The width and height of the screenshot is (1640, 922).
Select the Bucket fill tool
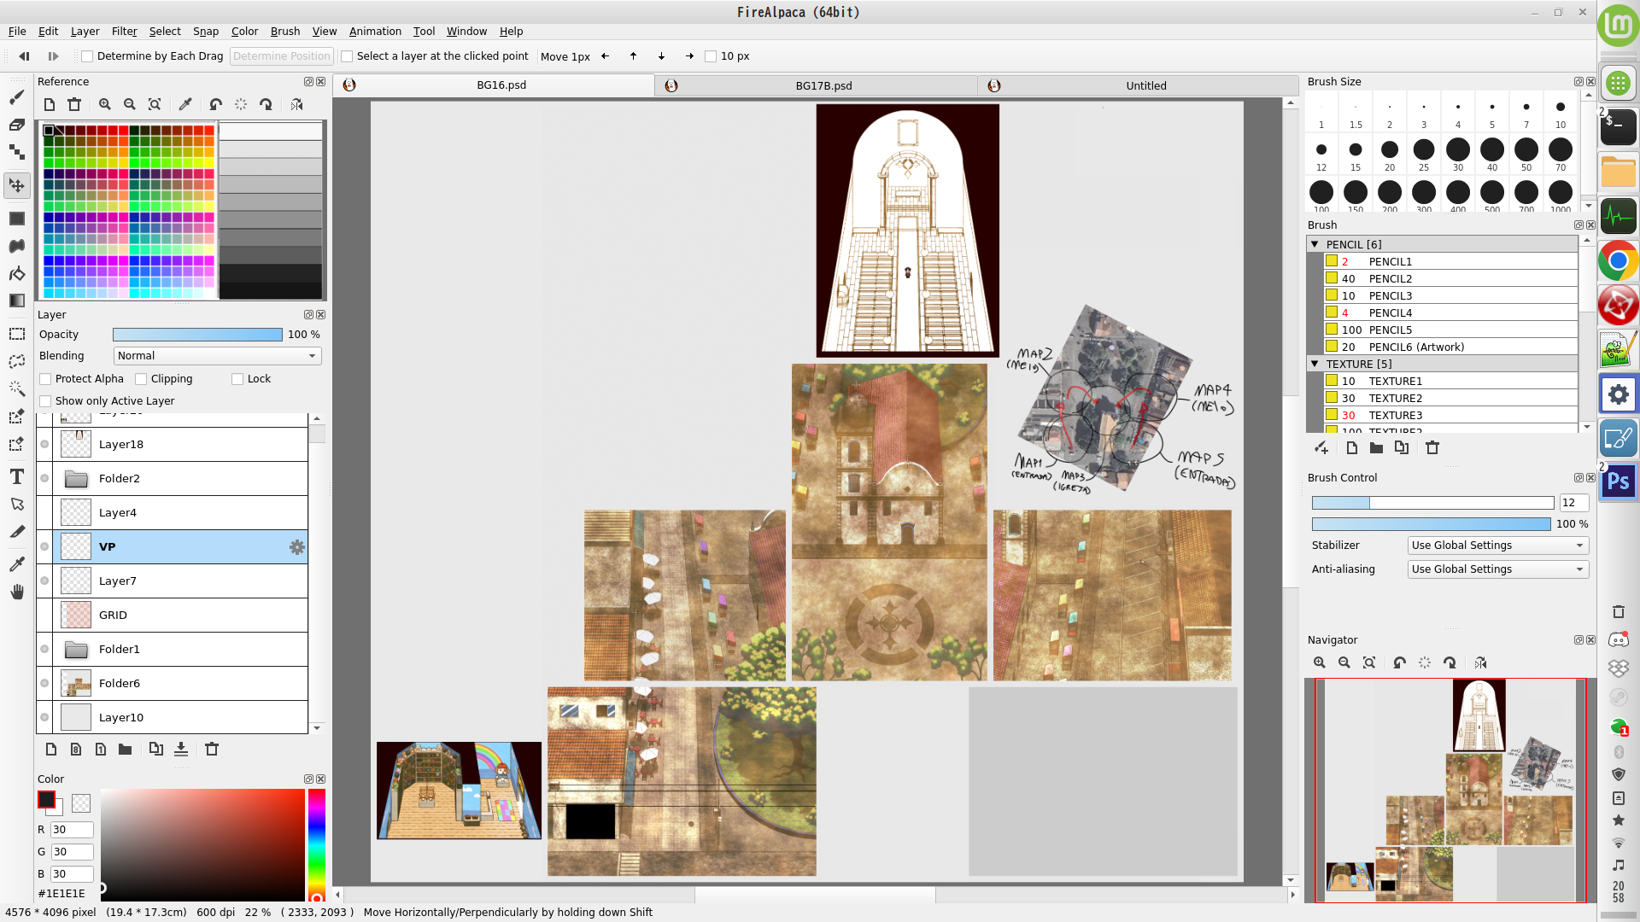[x=16, y=273]
